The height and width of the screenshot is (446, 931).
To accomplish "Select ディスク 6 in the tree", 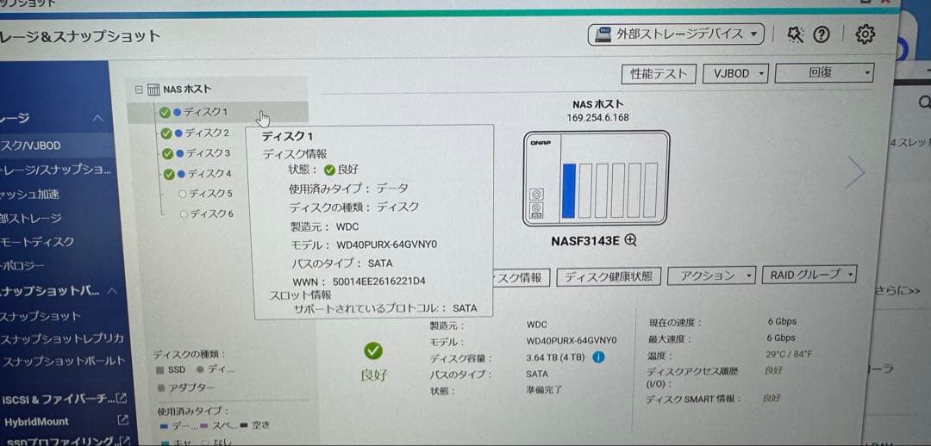I will [x=211, y=214].
